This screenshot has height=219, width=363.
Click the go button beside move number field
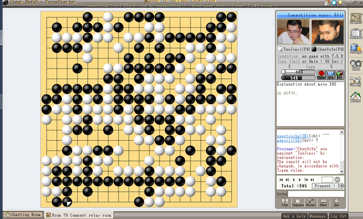click(x=337, y=179)
